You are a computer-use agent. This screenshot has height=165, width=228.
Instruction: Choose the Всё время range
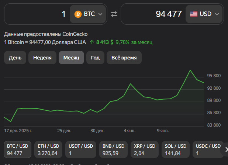pos(124,58)
